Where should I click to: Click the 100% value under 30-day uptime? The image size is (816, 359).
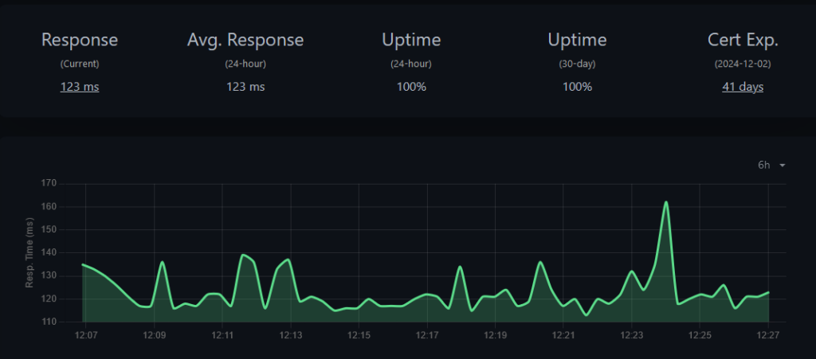(x=577, y=87)
